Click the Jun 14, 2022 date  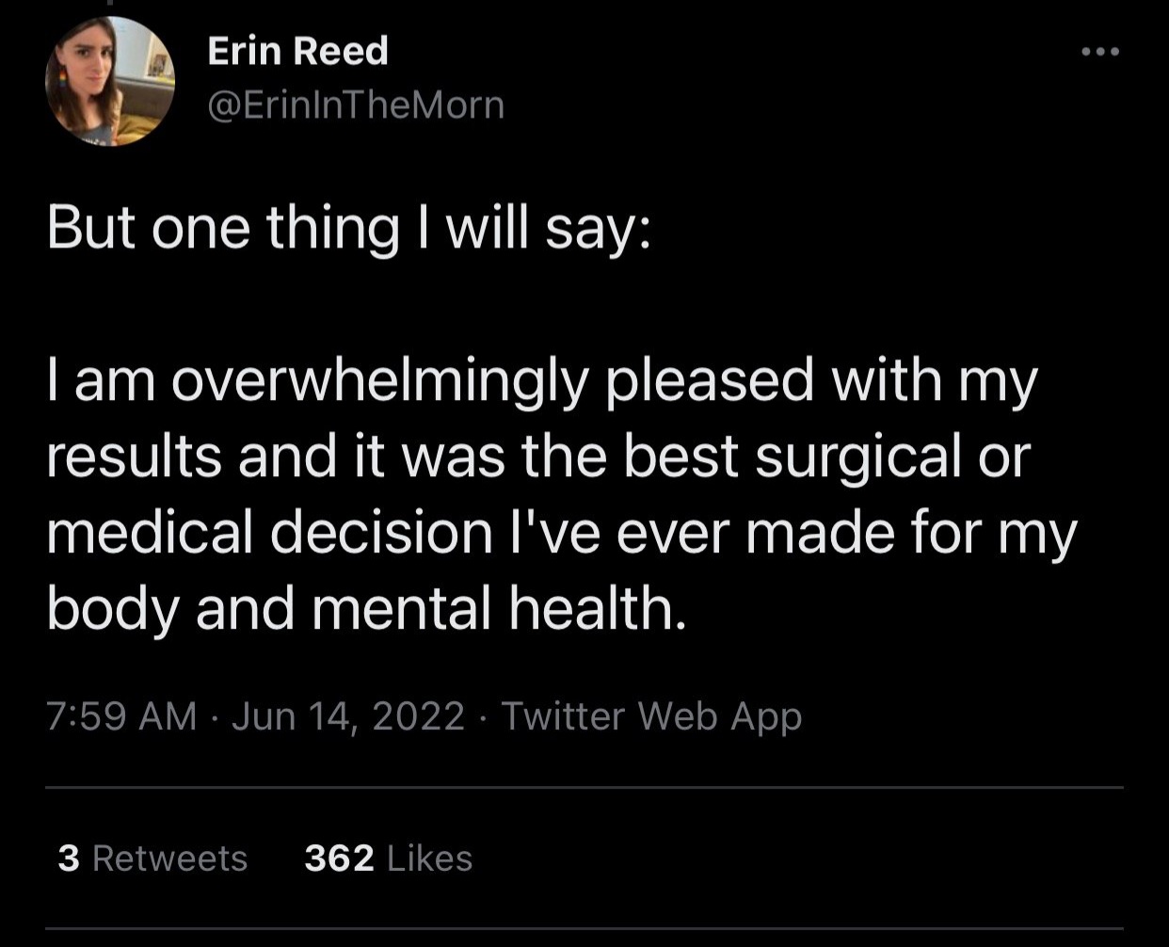tap(347, 716)
